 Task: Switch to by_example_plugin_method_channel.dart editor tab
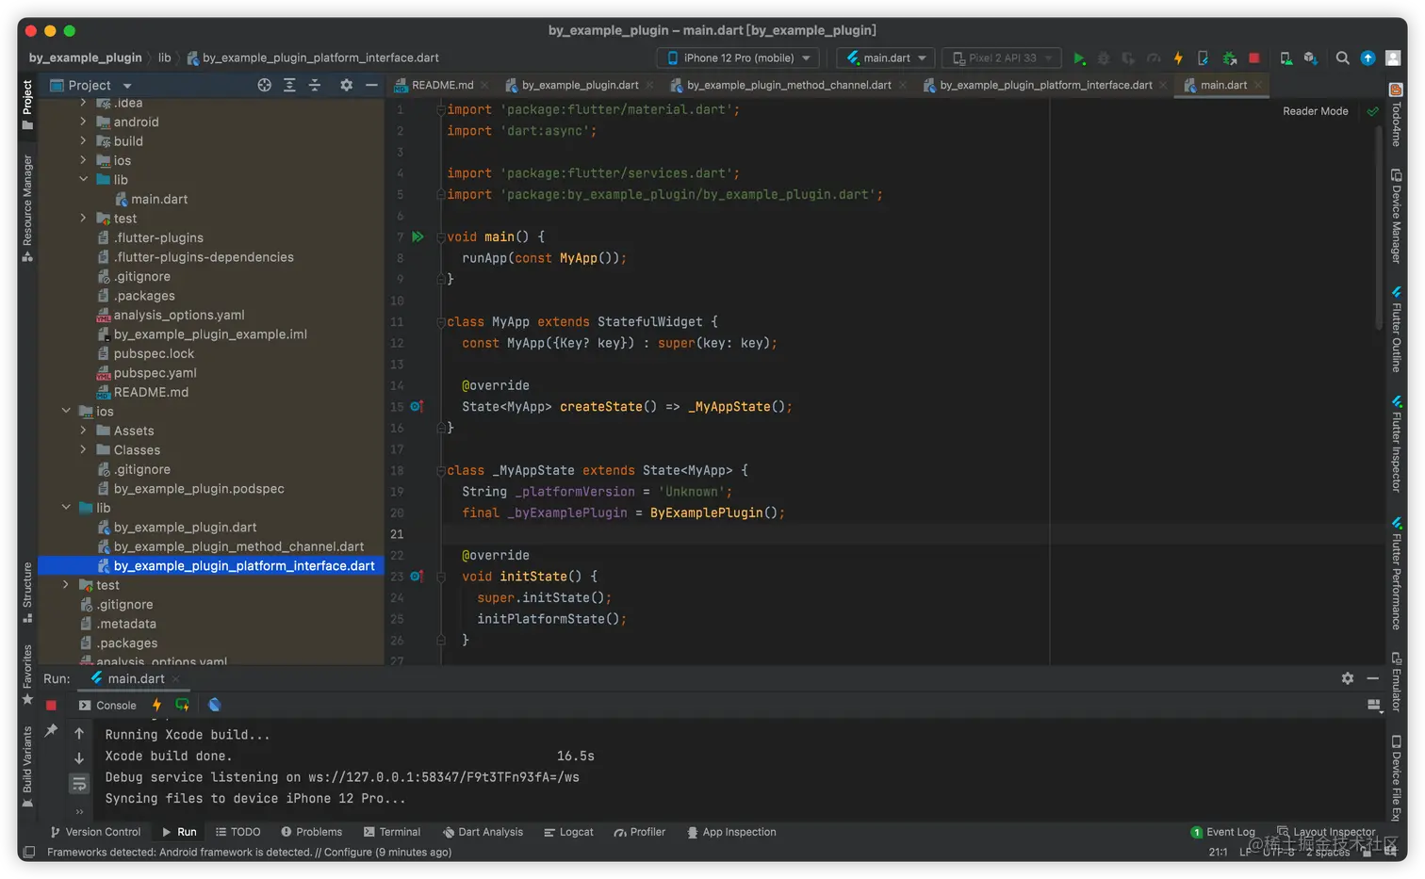coord(788,85)
